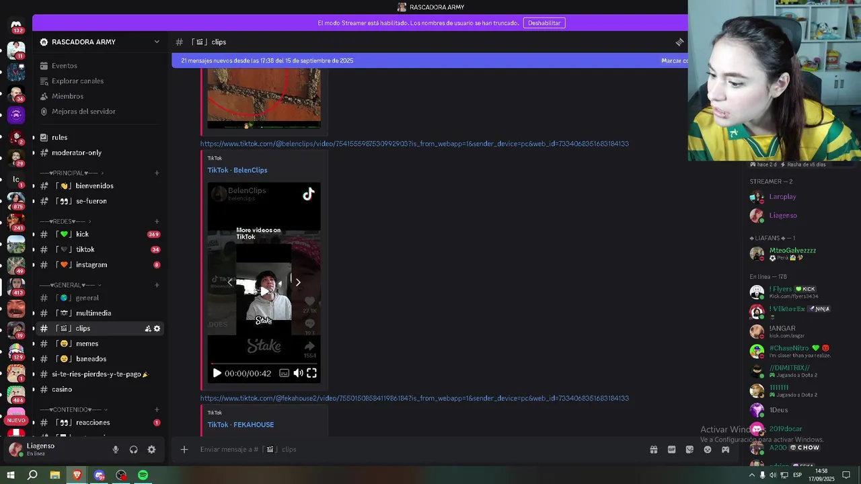The height and width of the screenshot is (484, 861).
Task: Open the gift icon in message bar
Action: 653,450
